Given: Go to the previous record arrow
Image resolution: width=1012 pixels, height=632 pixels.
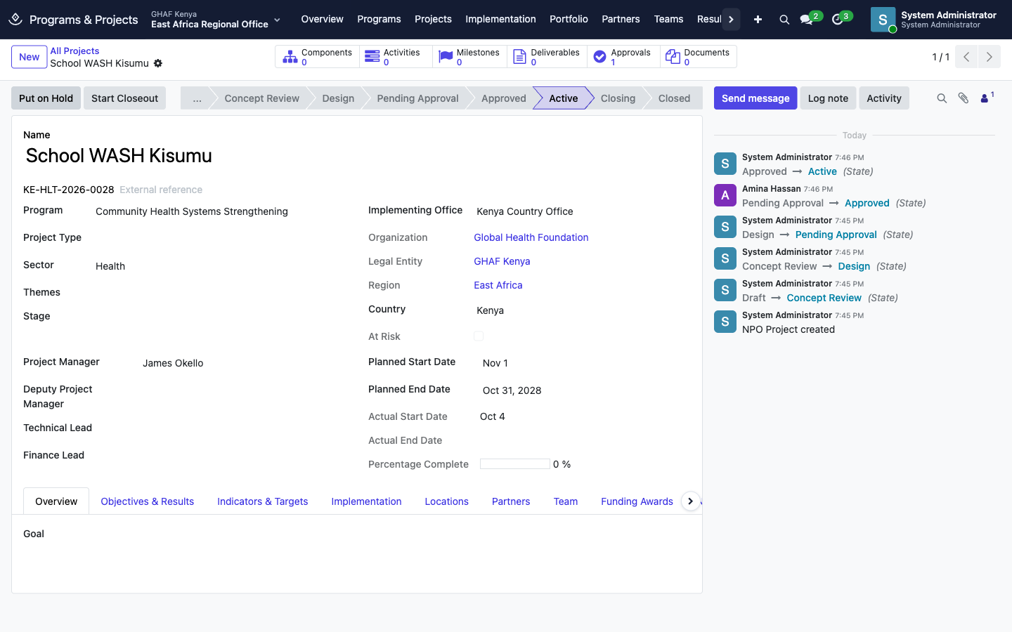Looking at the screenshot, I should point(966,57).
